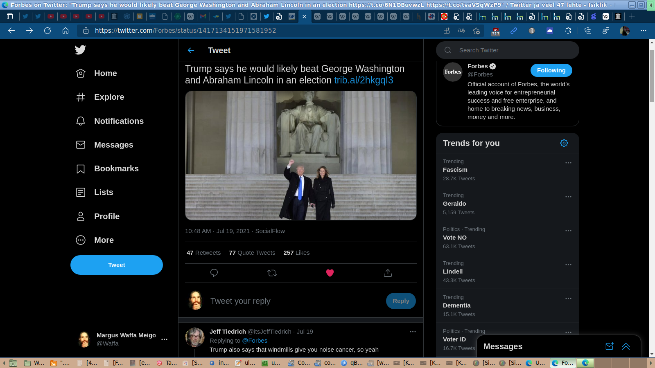Screen dimensions: 655x368
Task: Click the share tweet icon
Action: (x=388, y=273)
